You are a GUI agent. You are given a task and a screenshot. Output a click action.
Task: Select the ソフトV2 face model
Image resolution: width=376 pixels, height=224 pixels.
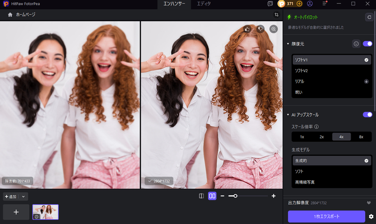(x=332, y=71)
